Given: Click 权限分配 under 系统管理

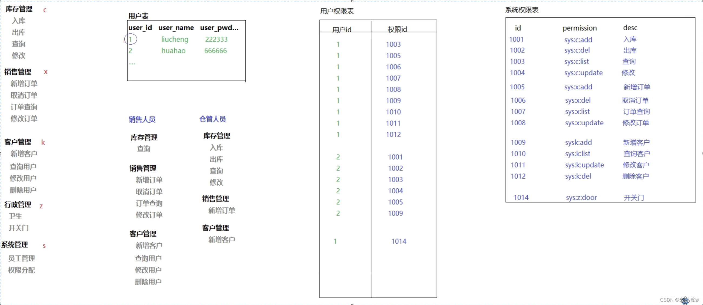Looking at the screenshot, I should [x=21, y=270].
